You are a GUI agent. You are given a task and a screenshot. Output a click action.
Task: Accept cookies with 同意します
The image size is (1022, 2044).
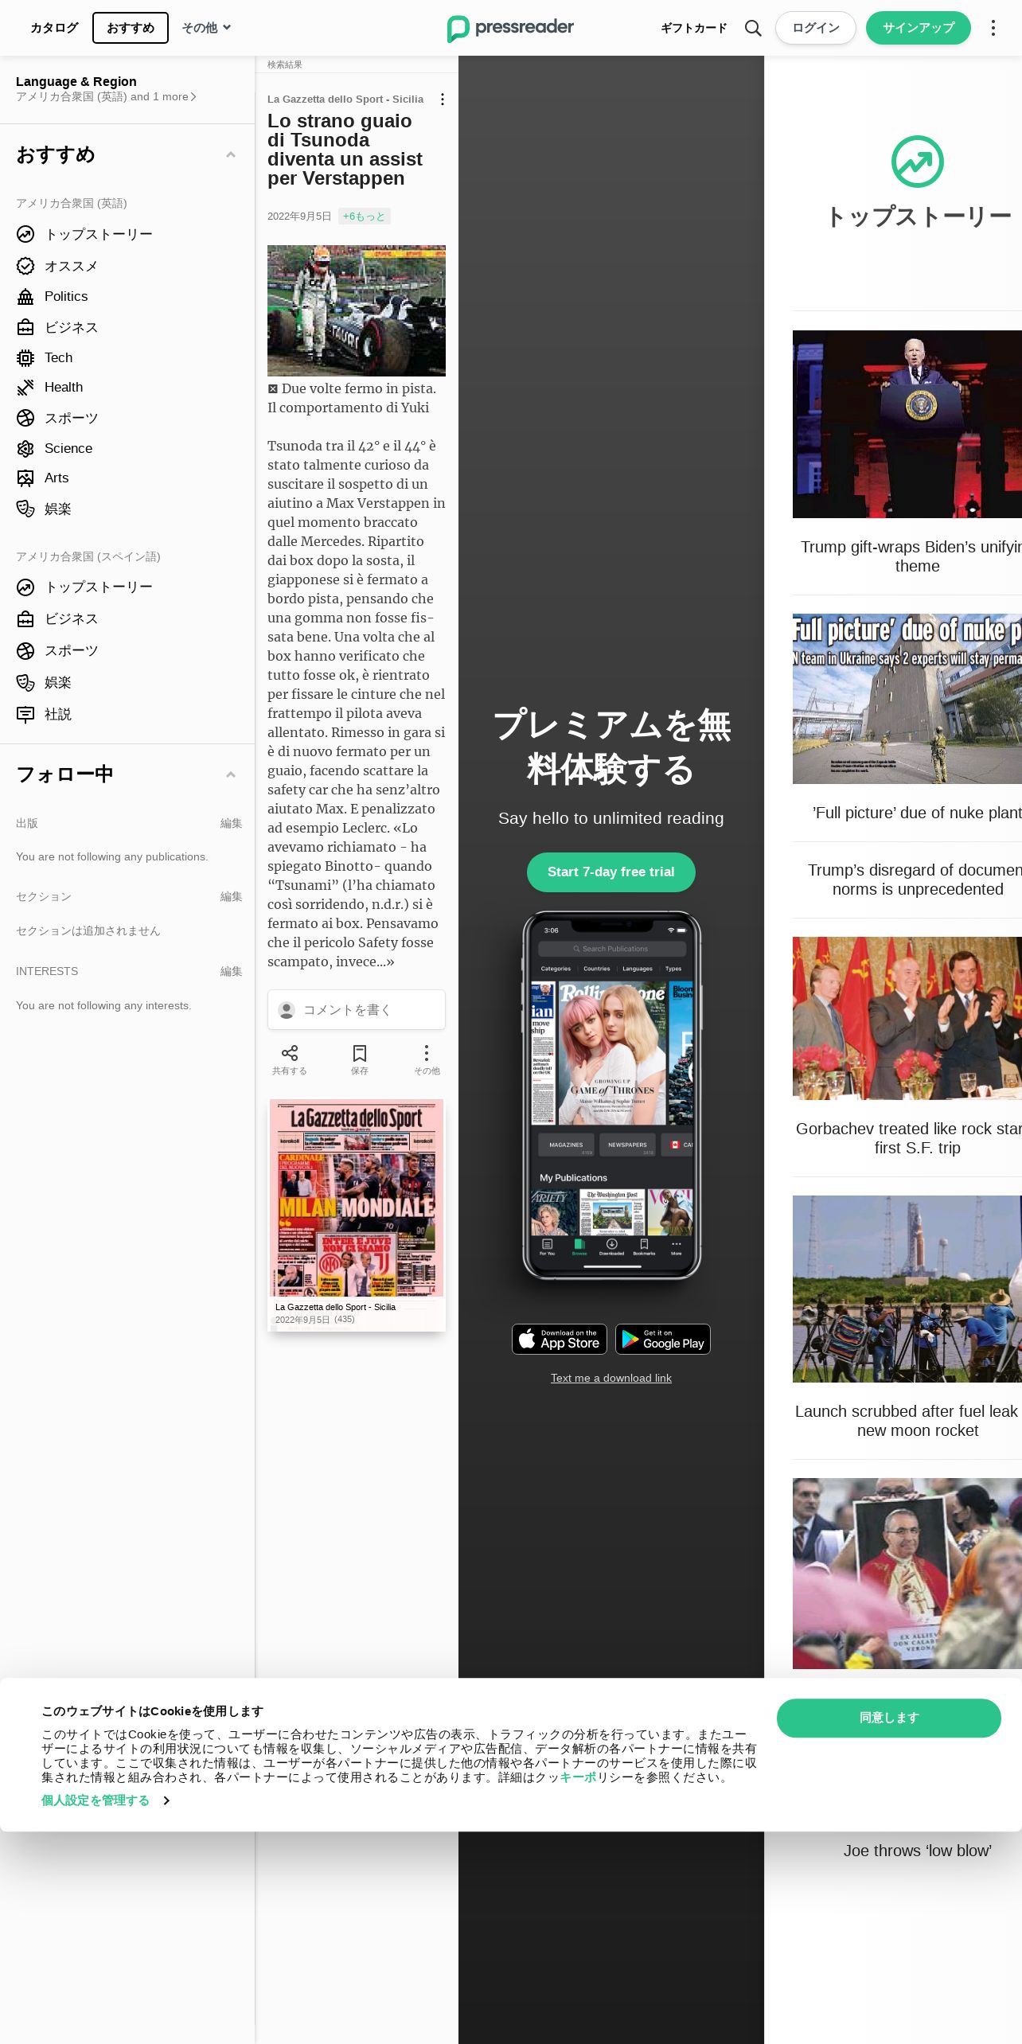point(889,1718)
